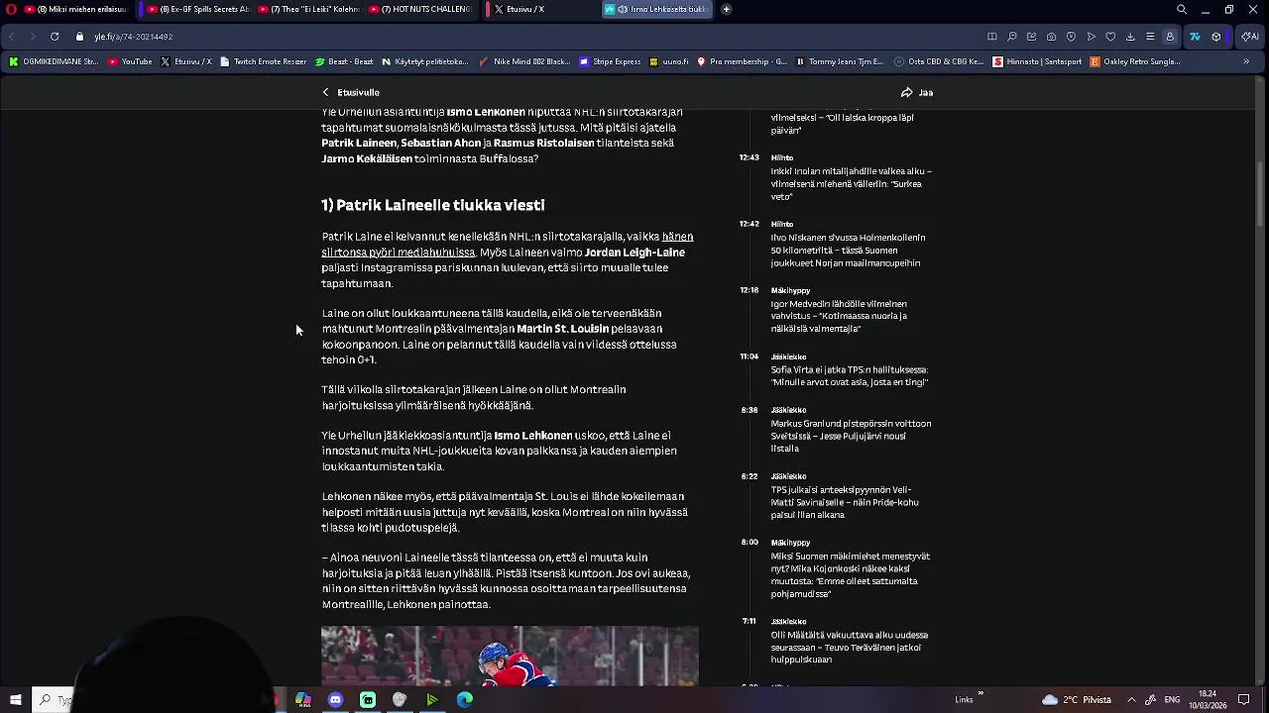Click the page vertical scrollbar thumb

pyautogui.click(x=1261, y=193)
